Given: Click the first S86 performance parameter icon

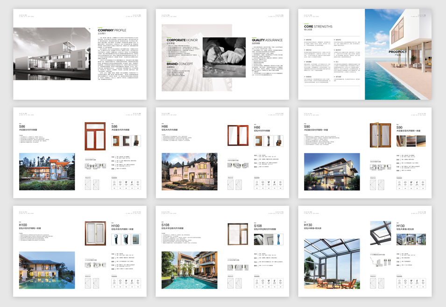Looking at the screenshot, I should [x=114, y=184].
